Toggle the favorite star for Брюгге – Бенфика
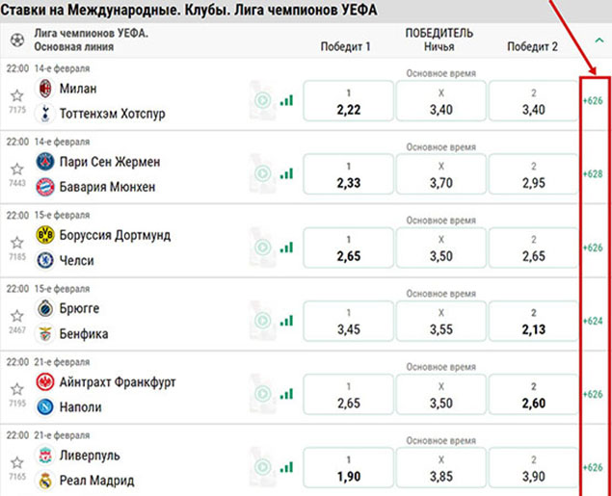Screen dimensions: 612x496 (x=16, y=315)
